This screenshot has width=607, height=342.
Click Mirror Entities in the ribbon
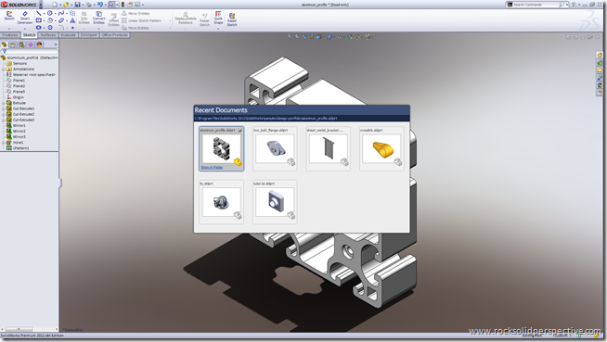pyautogui.click(x=136, y=13)
